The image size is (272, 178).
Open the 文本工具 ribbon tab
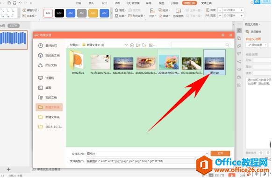click(206, 3)
